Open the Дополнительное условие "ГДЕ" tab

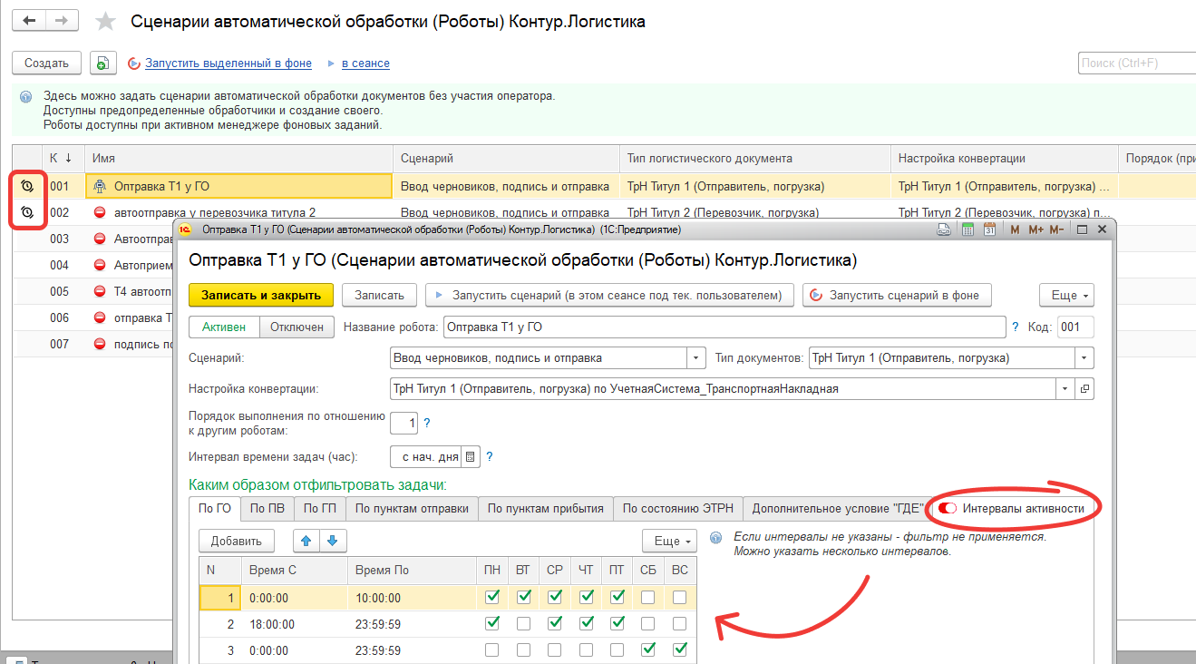tap(837, 508)
